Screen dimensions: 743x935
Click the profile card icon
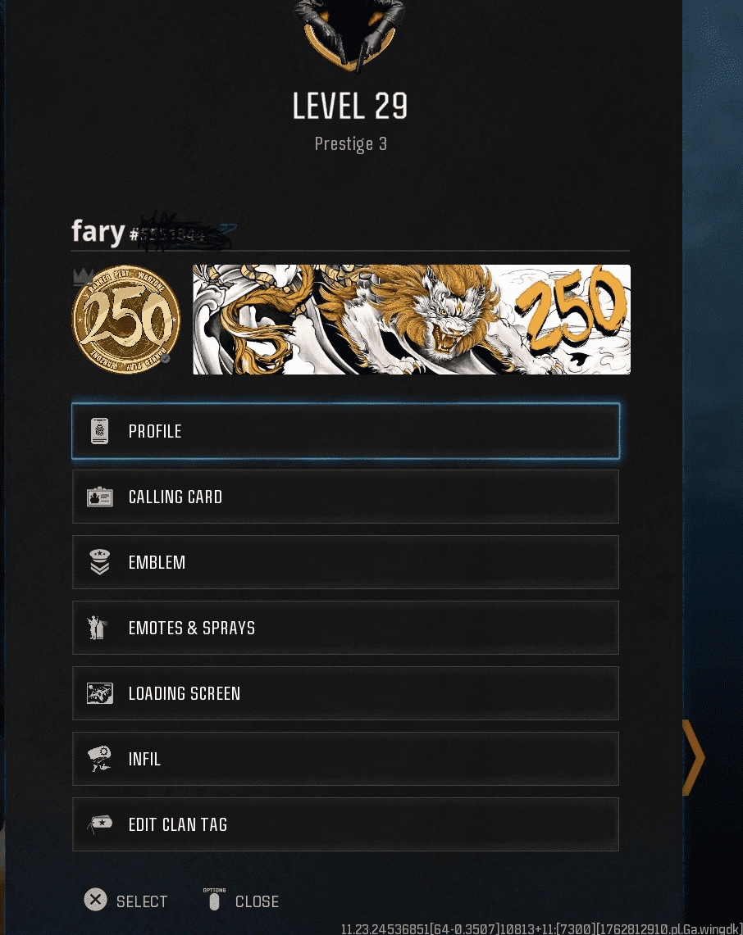[100, 431]
